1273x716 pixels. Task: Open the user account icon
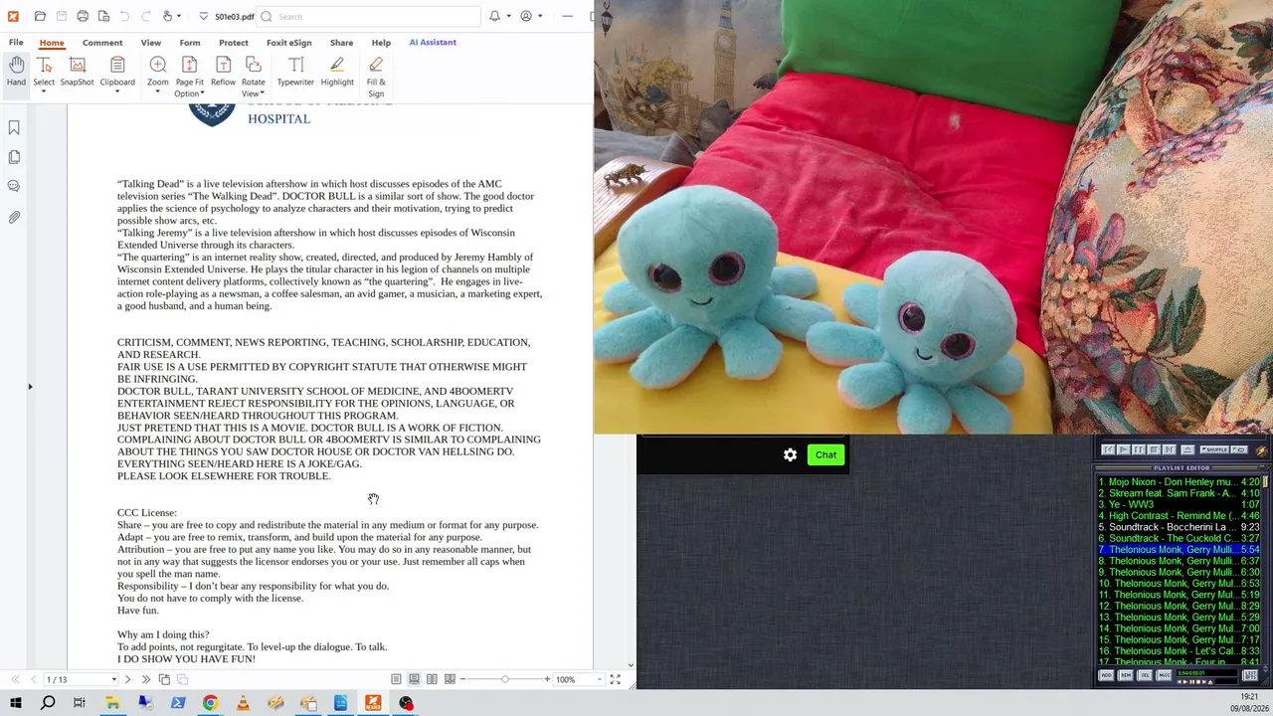point(526,16)
